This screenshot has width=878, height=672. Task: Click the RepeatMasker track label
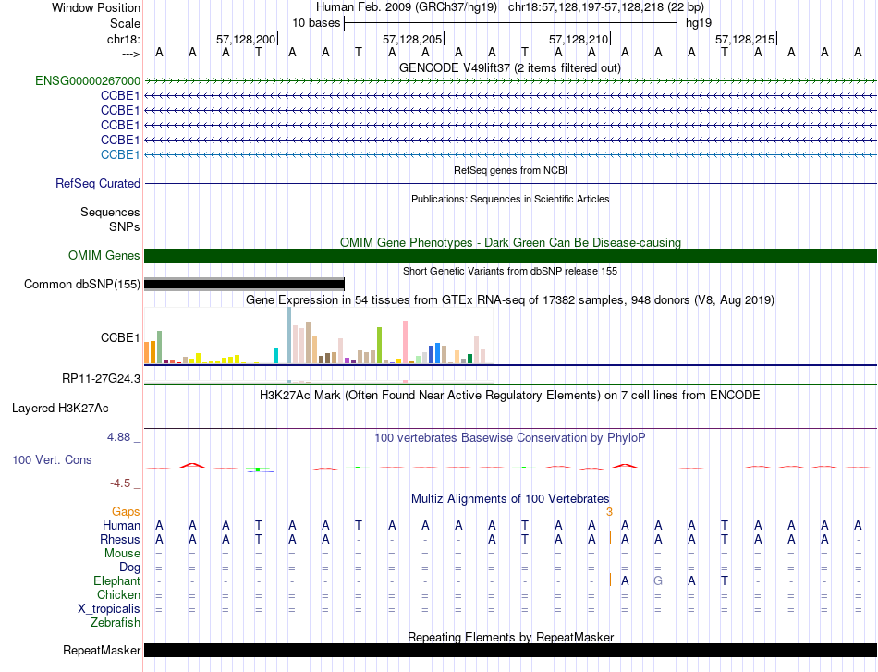point(102,650)
